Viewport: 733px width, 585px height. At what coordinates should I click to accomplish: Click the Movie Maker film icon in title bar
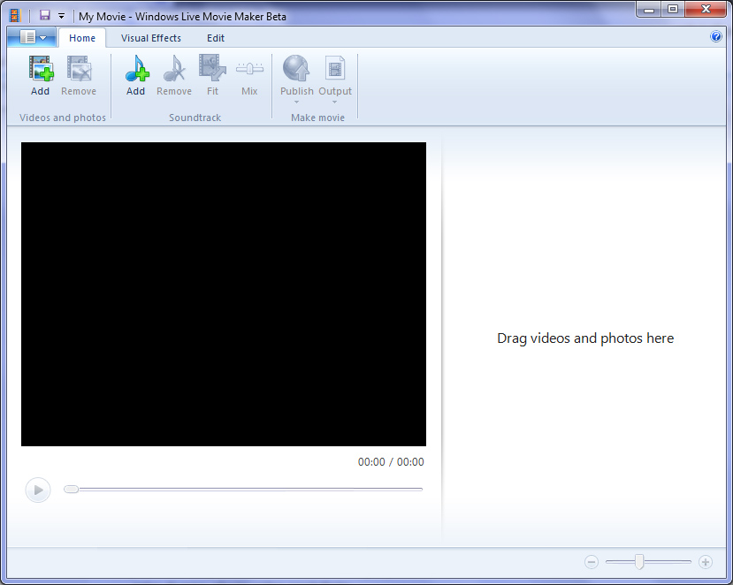(15, 15)
